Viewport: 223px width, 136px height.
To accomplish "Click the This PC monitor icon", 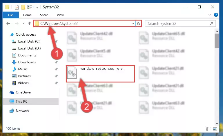I will 12,102.
